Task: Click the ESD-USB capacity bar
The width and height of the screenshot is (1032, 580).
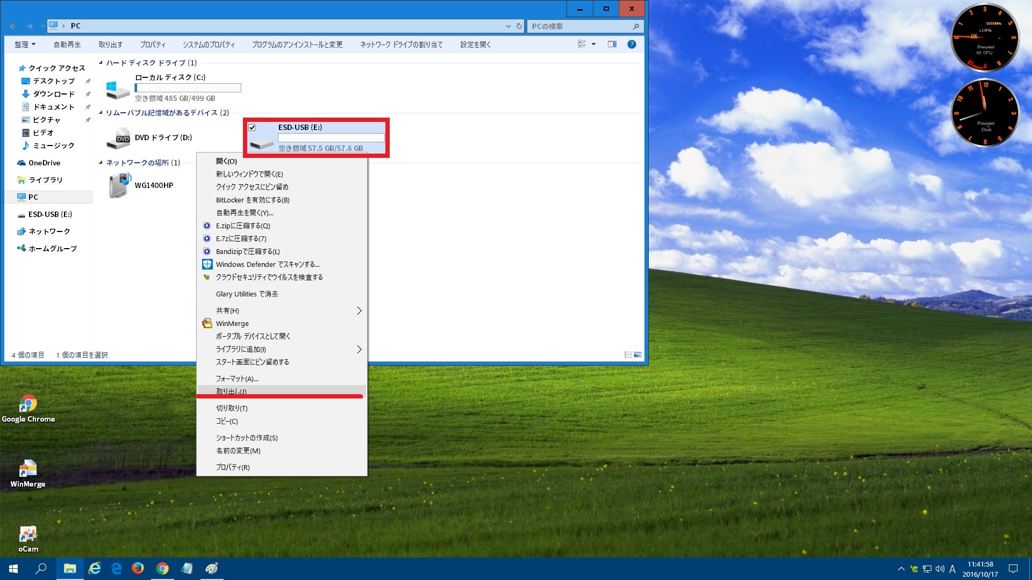Action: pyautogui.click(x=331, y=137)
